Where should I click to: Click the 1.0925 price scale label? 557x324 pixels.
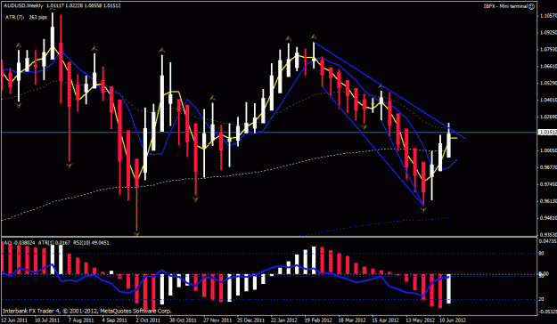(x=547, y=32)
